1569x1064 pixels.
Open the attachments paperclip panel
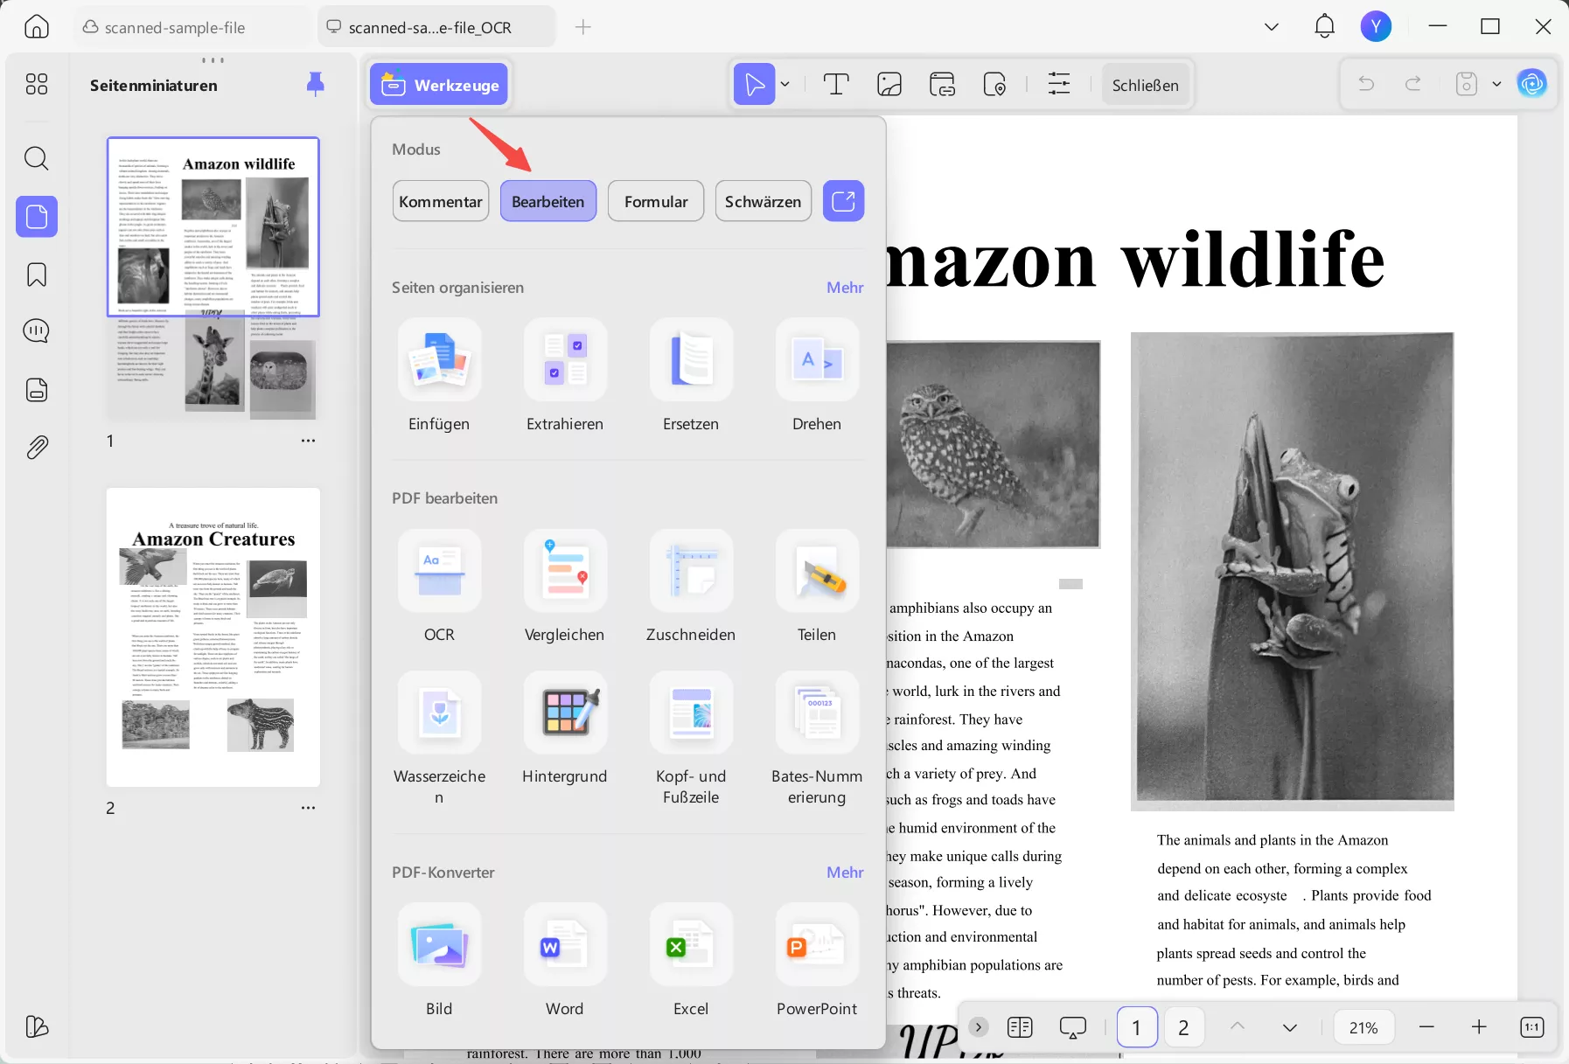pos(37,448)
